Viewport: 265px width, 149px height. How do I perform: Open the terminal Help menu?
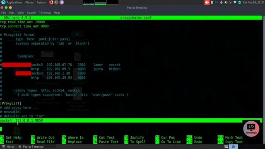coord(57,13)
